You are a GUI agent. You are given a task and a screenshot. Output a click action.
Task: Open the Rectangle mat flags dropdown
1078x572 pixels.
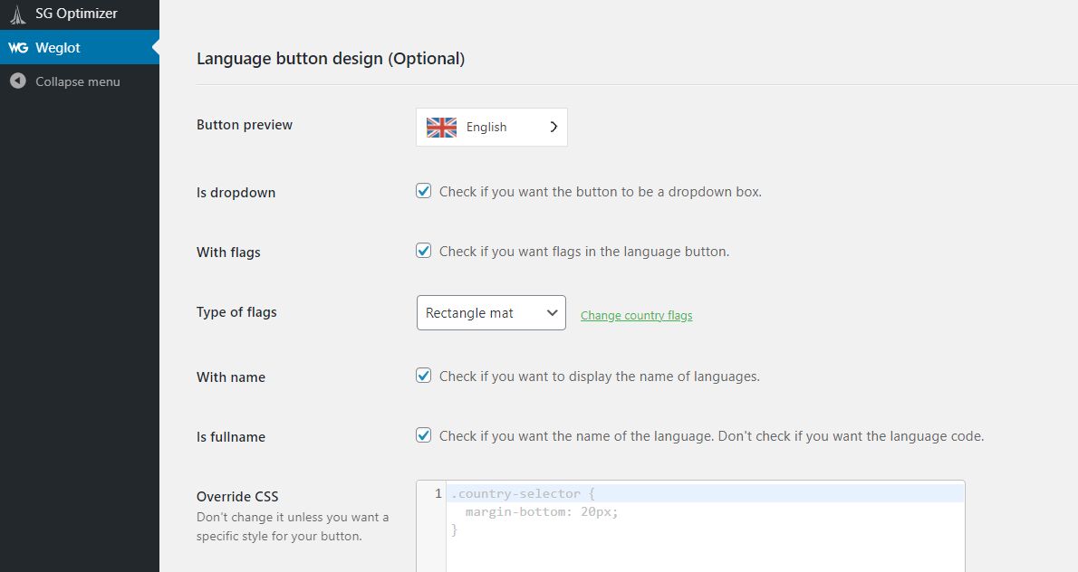pyautogui.click(x=491, y=312)
